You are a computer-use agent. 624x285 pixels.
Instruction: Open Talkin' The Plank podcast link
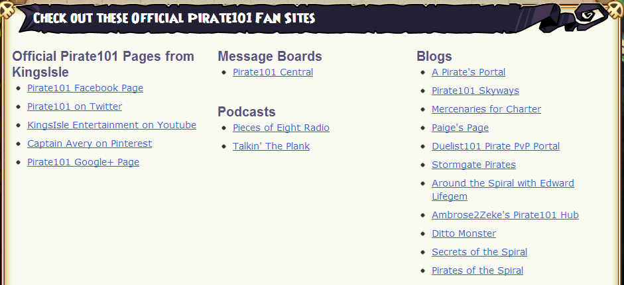[271, 147]
